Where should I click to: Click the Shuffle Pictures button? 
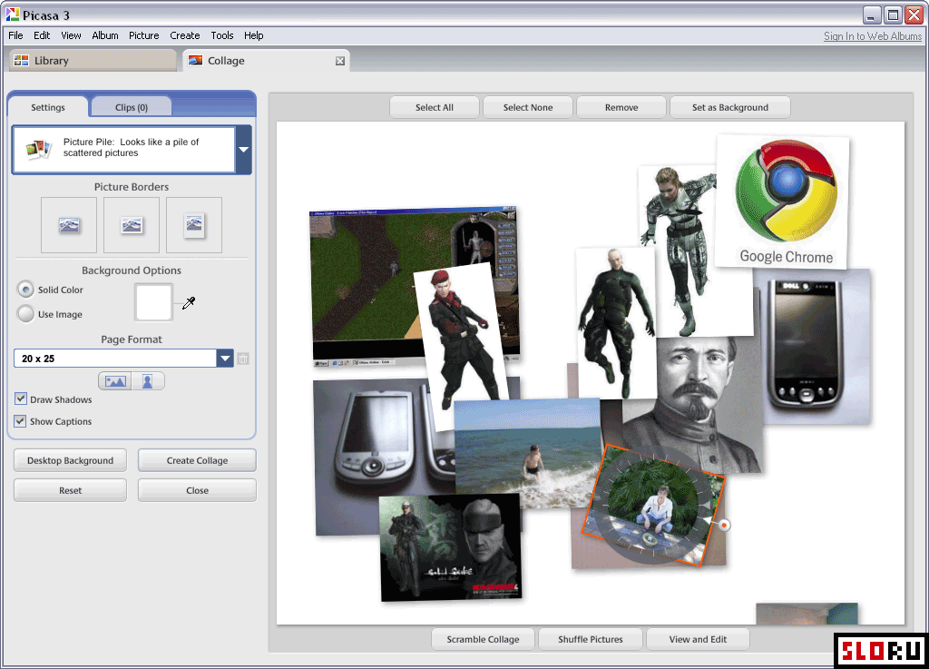click(x=590, y=639)
